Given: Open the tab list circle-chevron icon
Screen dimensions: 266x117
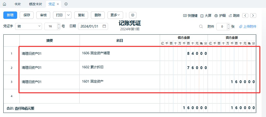Looking at the screenshot, I should 66,4.
